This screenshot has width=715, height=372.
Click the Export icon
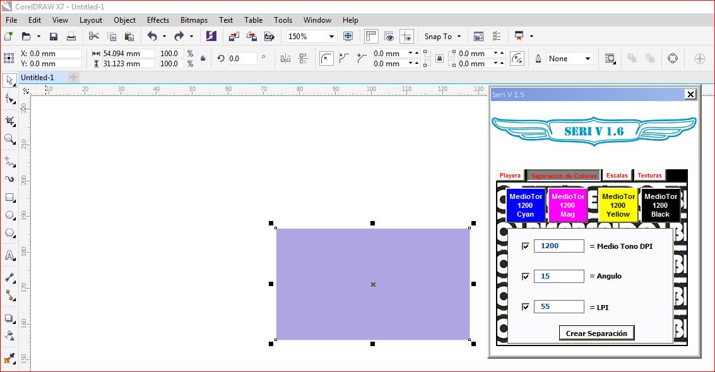(252, 37)
